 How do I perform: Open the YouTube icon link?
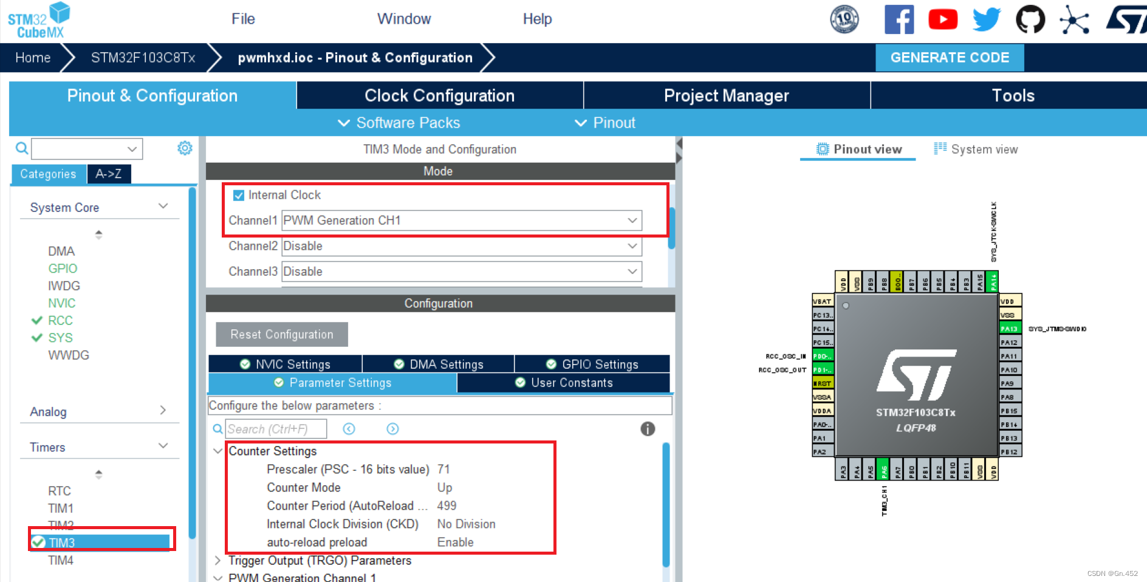[x=943, y=19]
